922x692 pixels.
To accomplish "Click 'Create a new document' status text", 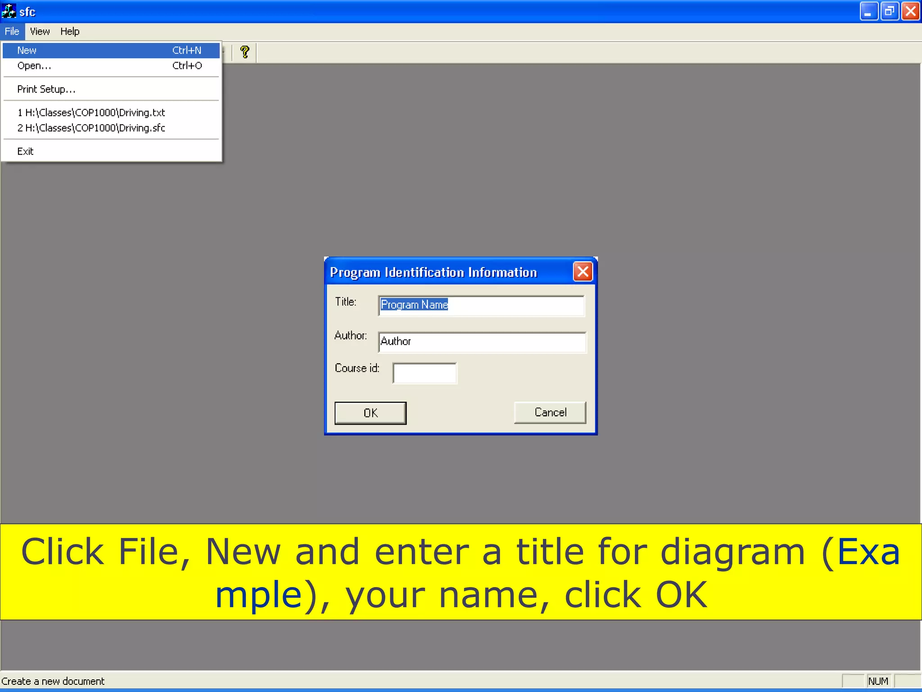I will pyautogui.click(x=53, y=681).
